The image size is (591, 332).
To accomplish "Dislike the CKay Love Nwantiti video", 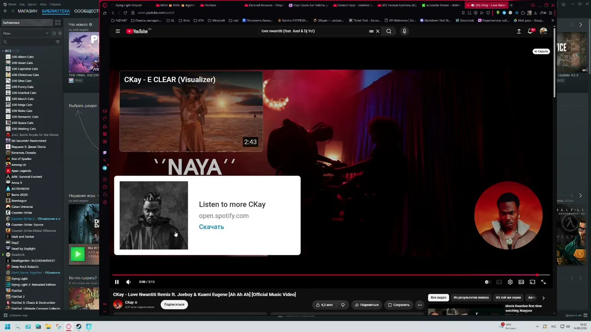I will (x=343, y=305).
